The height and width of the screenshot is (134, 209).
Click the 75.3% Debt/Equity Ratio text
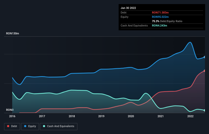[167, 21]
